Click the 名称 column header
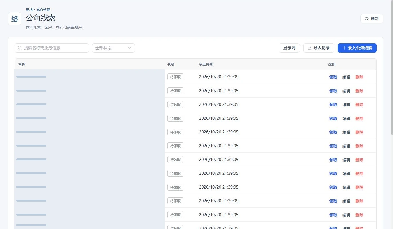The height and width of the screenshot is (229, 393). click(22, 64)
